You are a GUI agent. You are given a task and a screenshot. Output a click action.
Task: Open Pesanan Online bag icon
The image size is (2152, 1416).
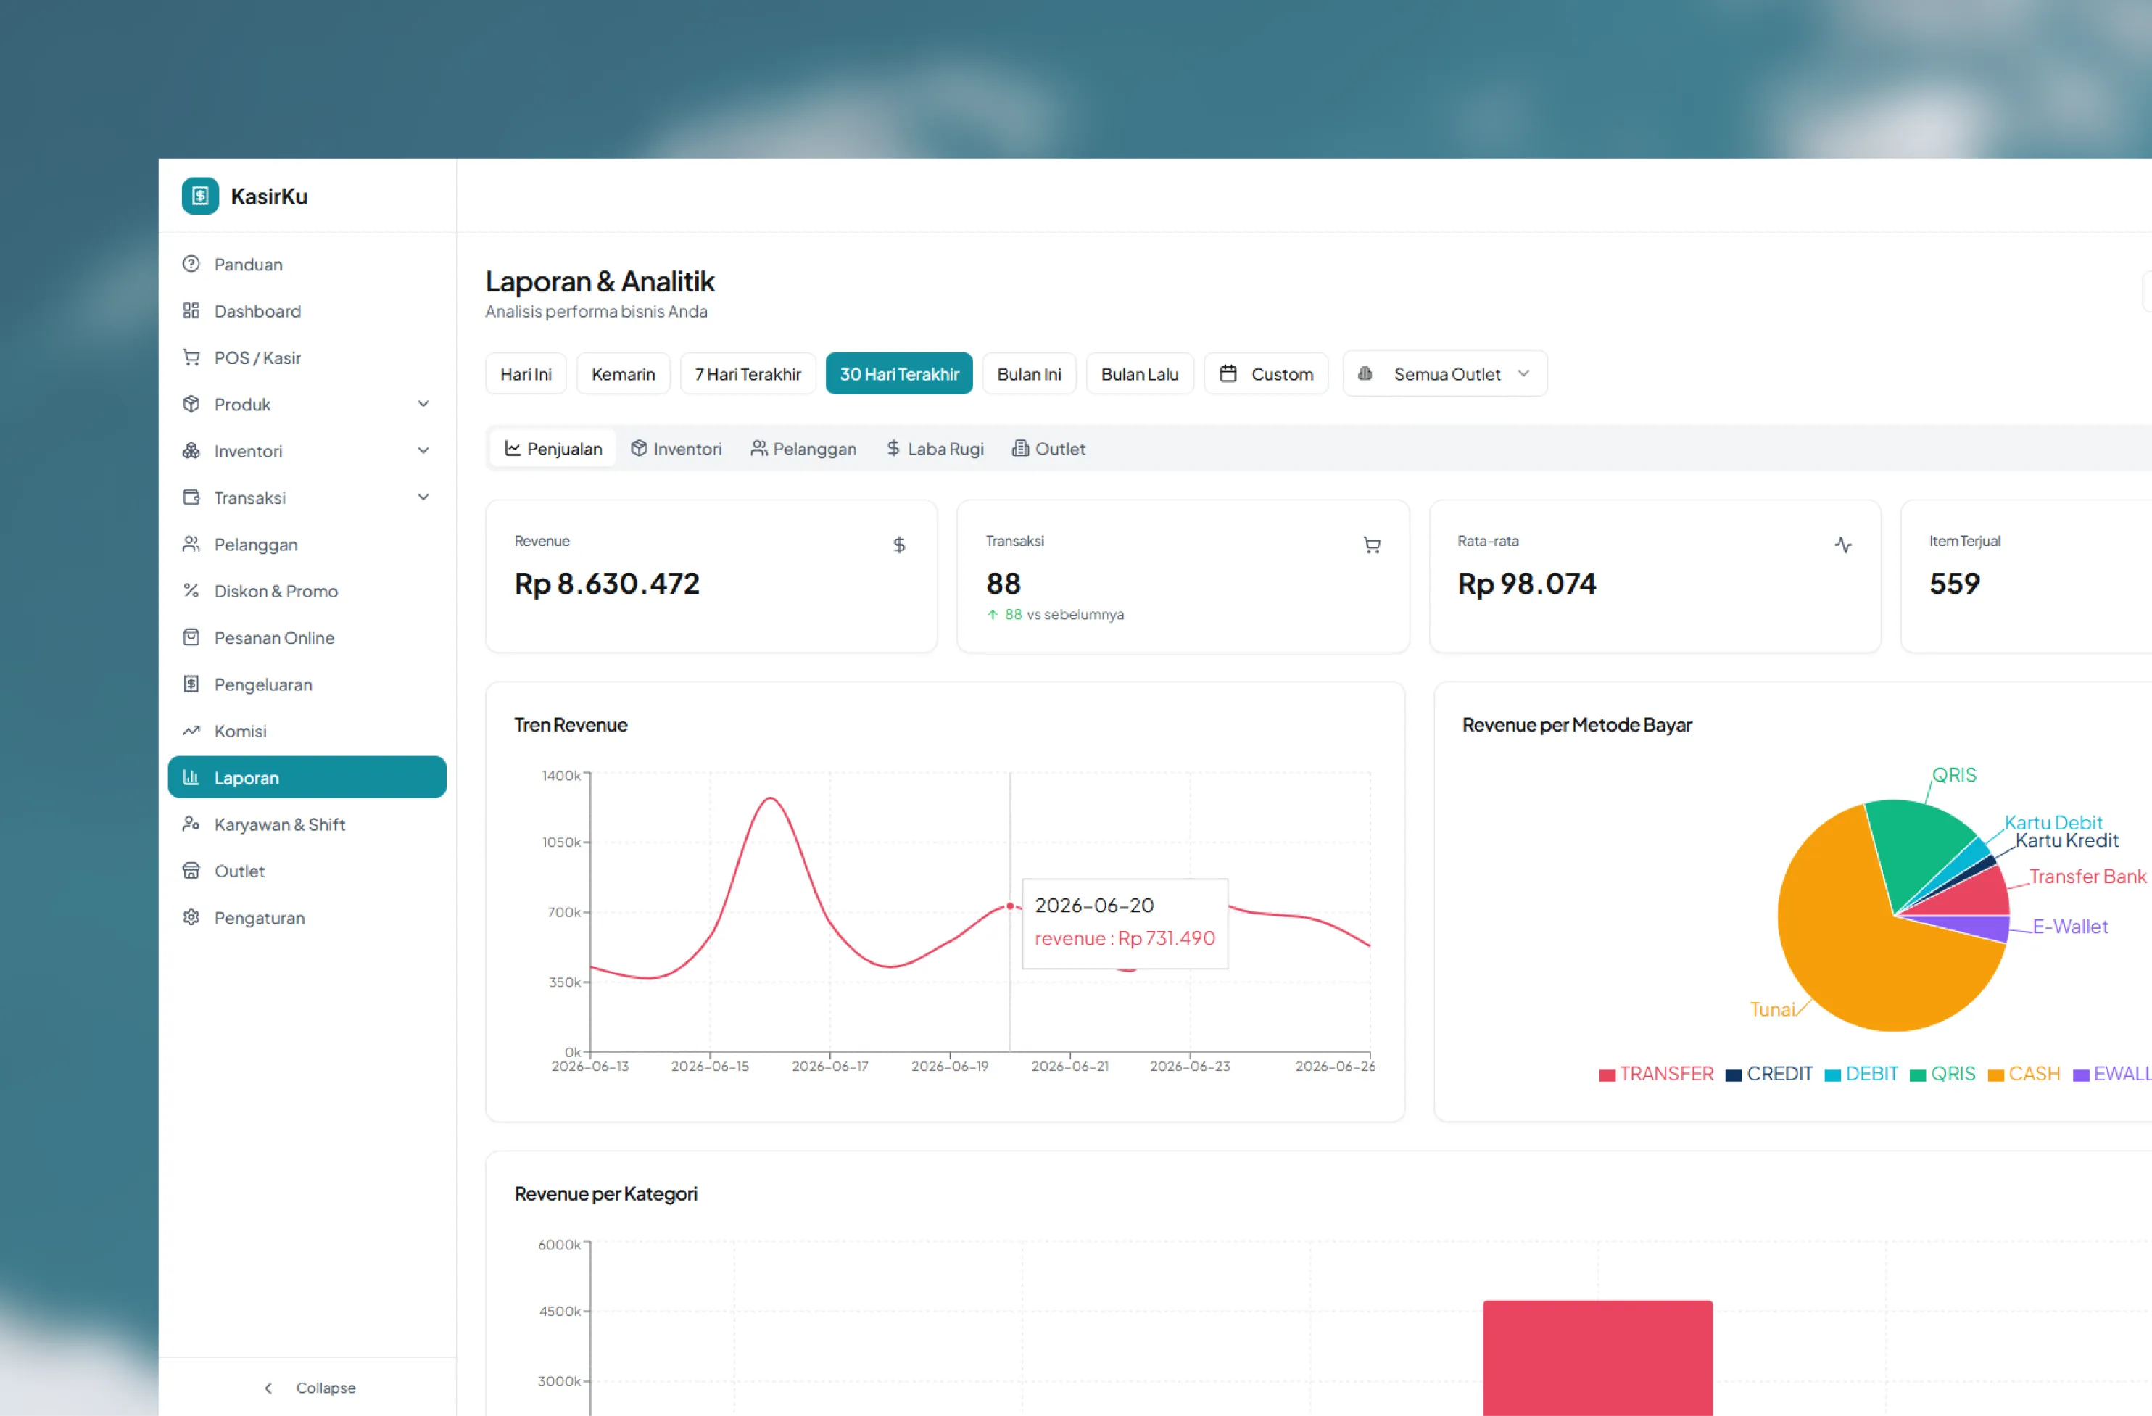click(x=191, y=637)
